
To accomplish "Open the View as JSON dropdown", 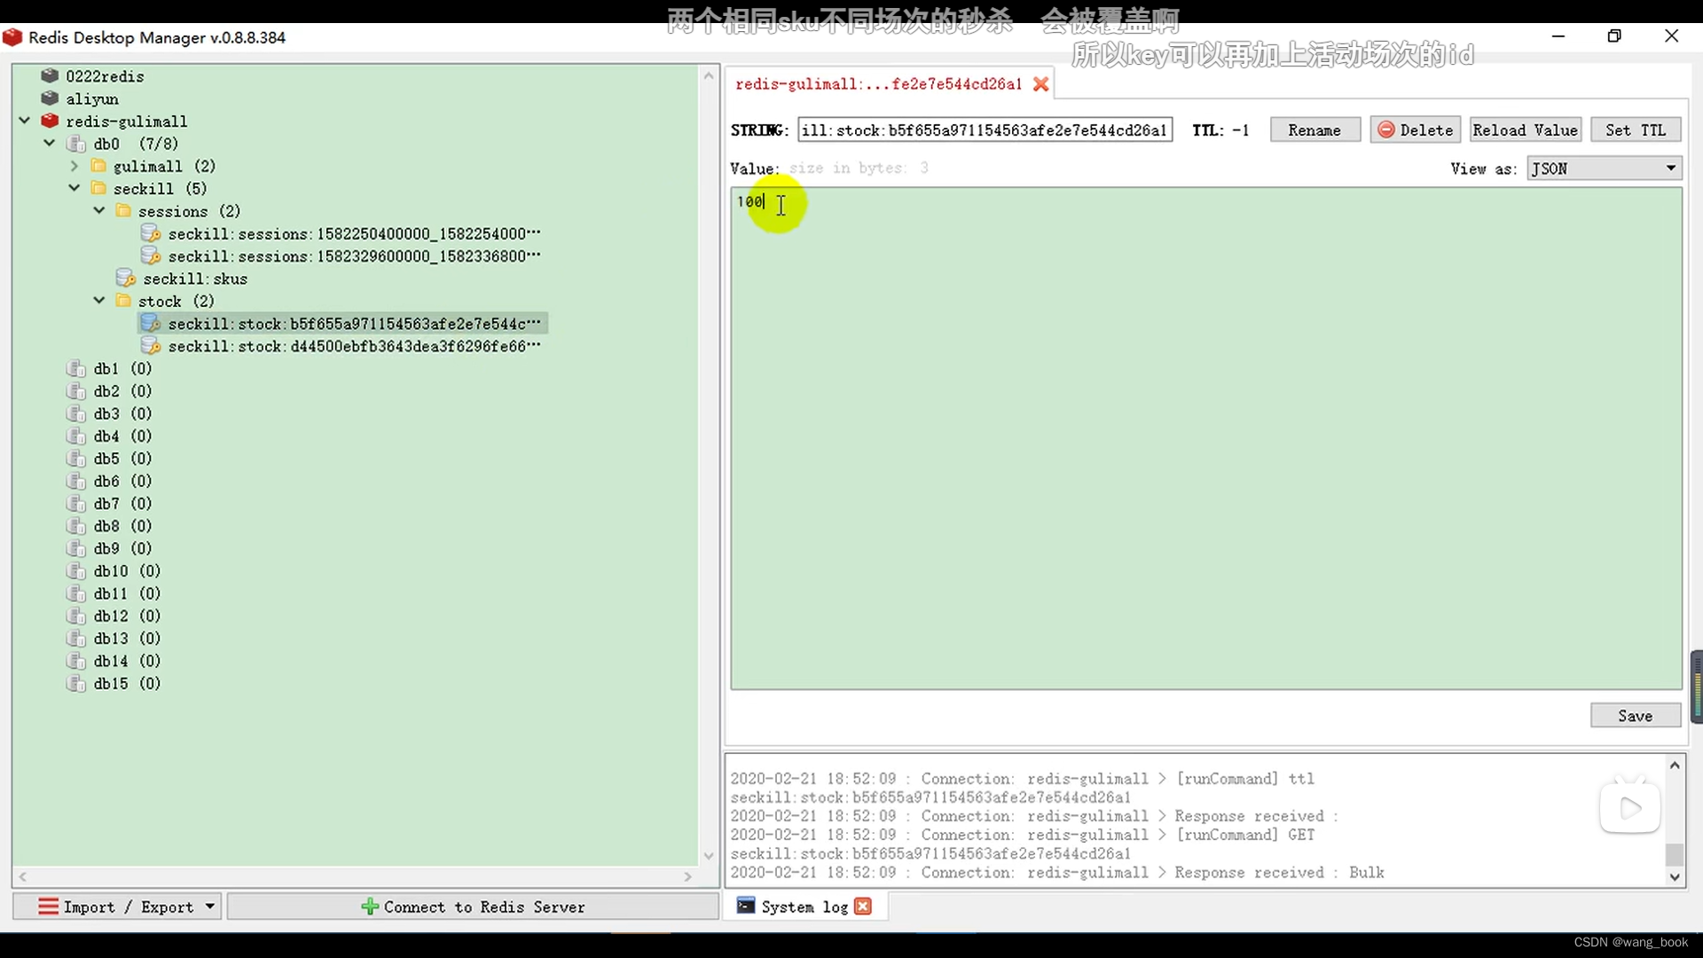I will 1605,169.
